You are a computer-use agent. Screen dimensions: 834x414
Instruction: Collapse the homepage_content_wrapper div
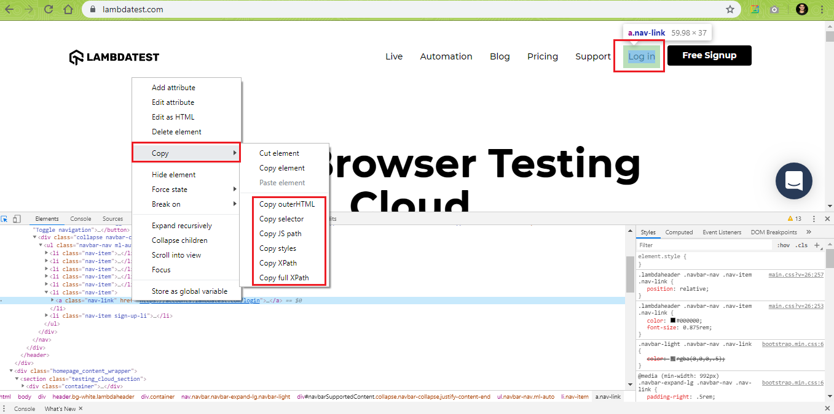pos(12,370)
